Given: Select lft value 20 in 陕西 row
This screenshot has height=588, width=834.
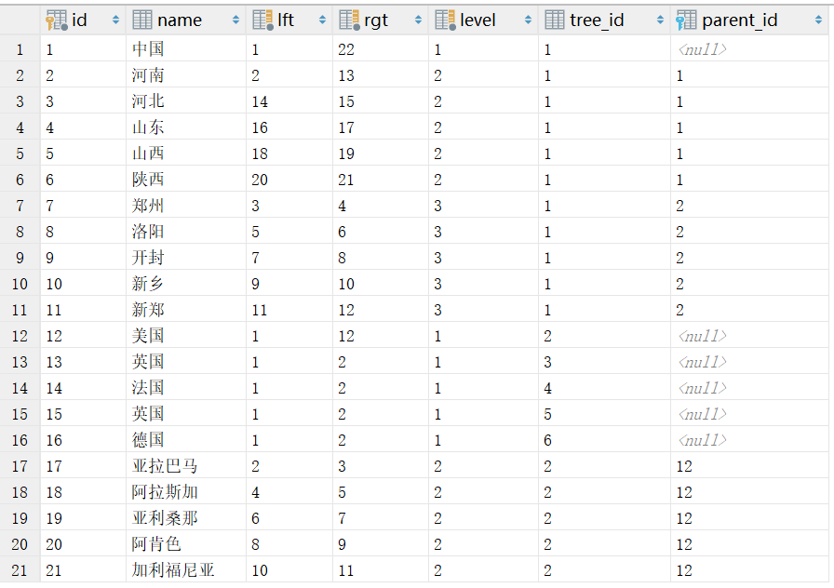Looking at the screenshot, I should [289, 180].
